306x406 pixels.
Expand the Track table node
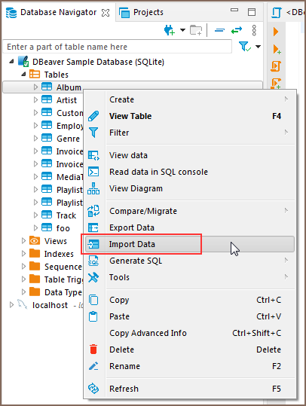click(35, 215)
